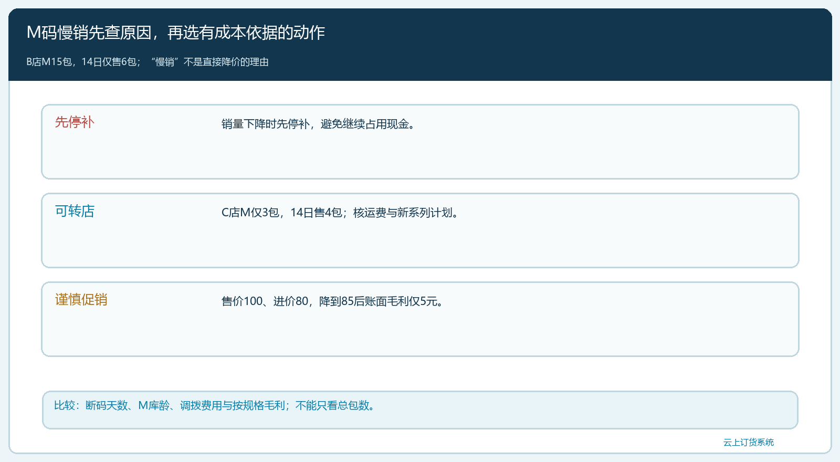Select the "可转店" heading
Viewport: 840px width, 462px height.
click(75, 211)
